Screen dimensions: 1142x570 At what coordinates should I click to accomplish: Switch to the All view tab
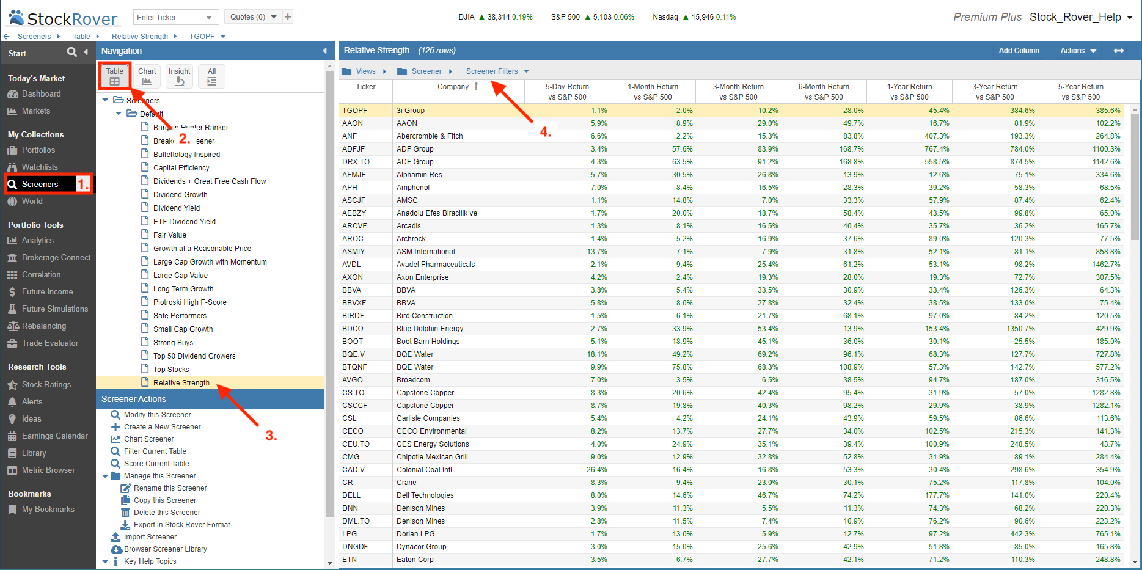point(211,76)
